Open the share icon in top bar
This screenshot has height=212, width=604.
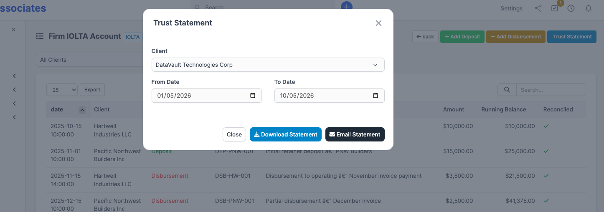click(538, 8)
